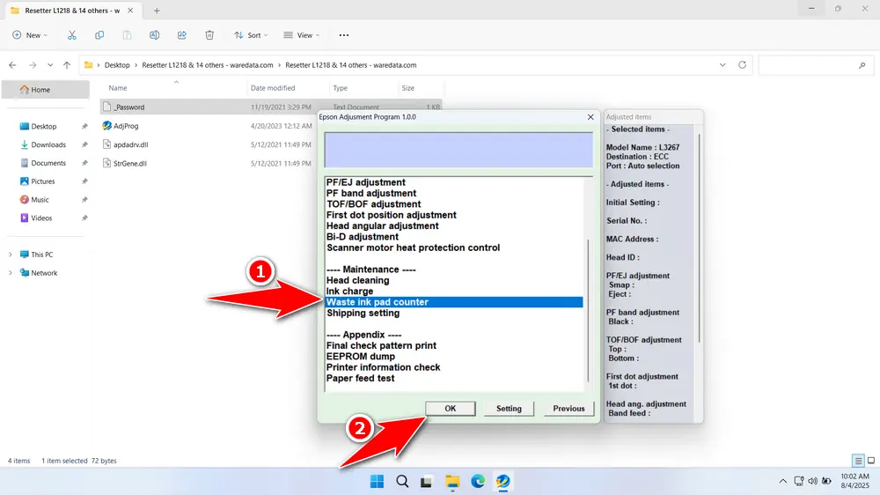Switch to details view icon in status bar
The width and height of the screenshot is (880, 495).
(x=858, y=461)
